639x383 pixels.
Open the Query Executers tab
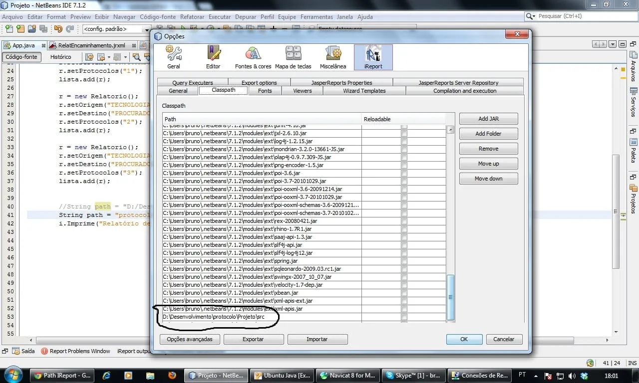[193, 82]
